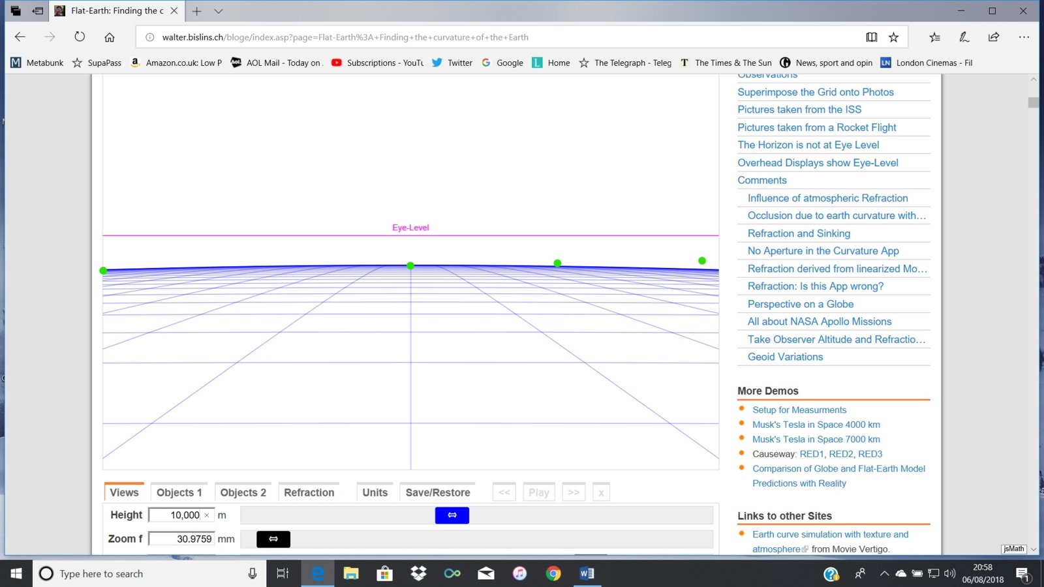Open the tab list chevron dropdown
This screenshot has height=587, width=1044.
coord(217,10)
